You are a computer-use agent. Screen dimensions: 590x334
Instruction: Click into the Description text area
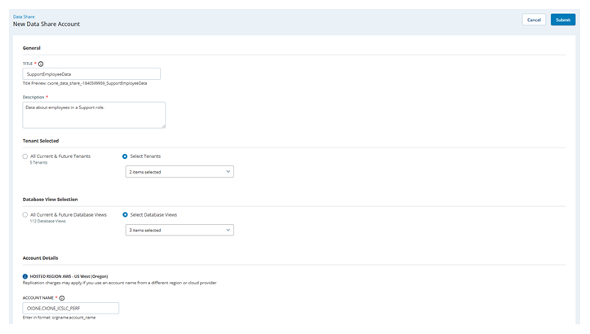(x=94, y=115)
